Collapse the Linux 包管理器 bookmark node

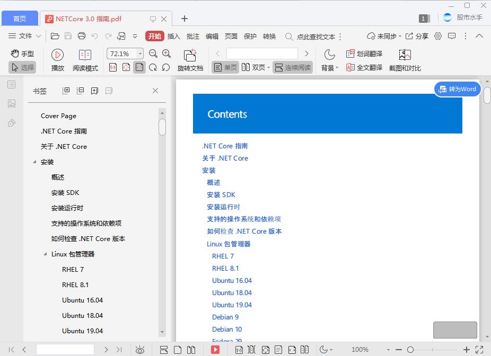tap(45, 254)
